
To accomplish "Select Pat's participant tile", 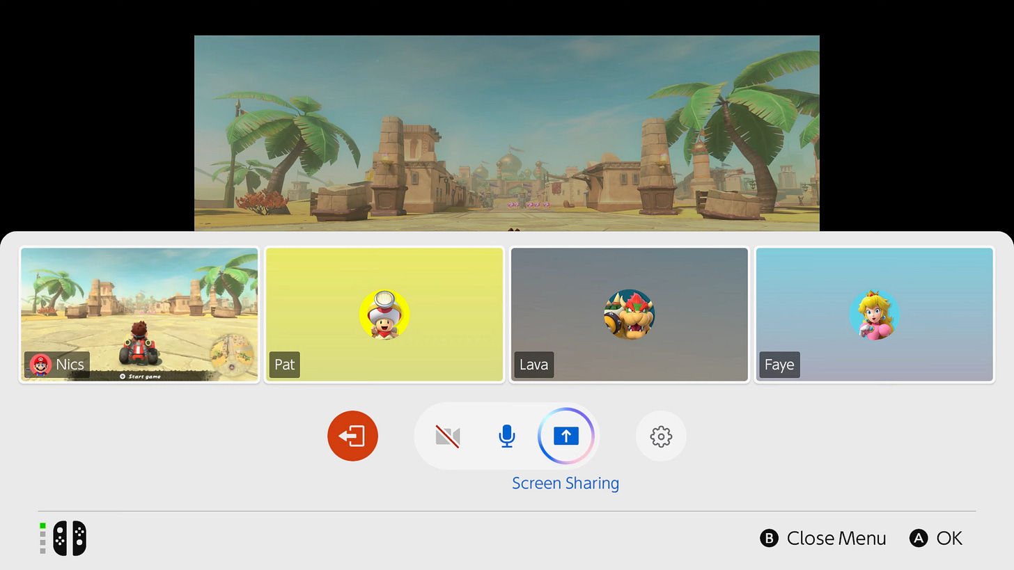I will (x=384, y=315).
